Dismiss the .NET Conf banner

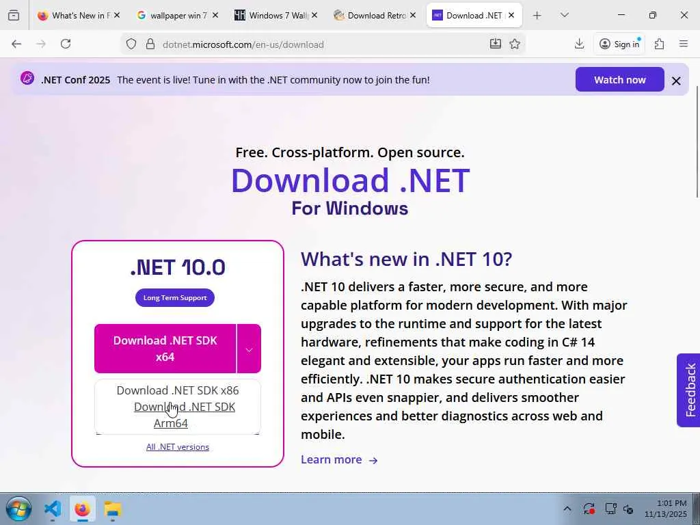(676, 81)
